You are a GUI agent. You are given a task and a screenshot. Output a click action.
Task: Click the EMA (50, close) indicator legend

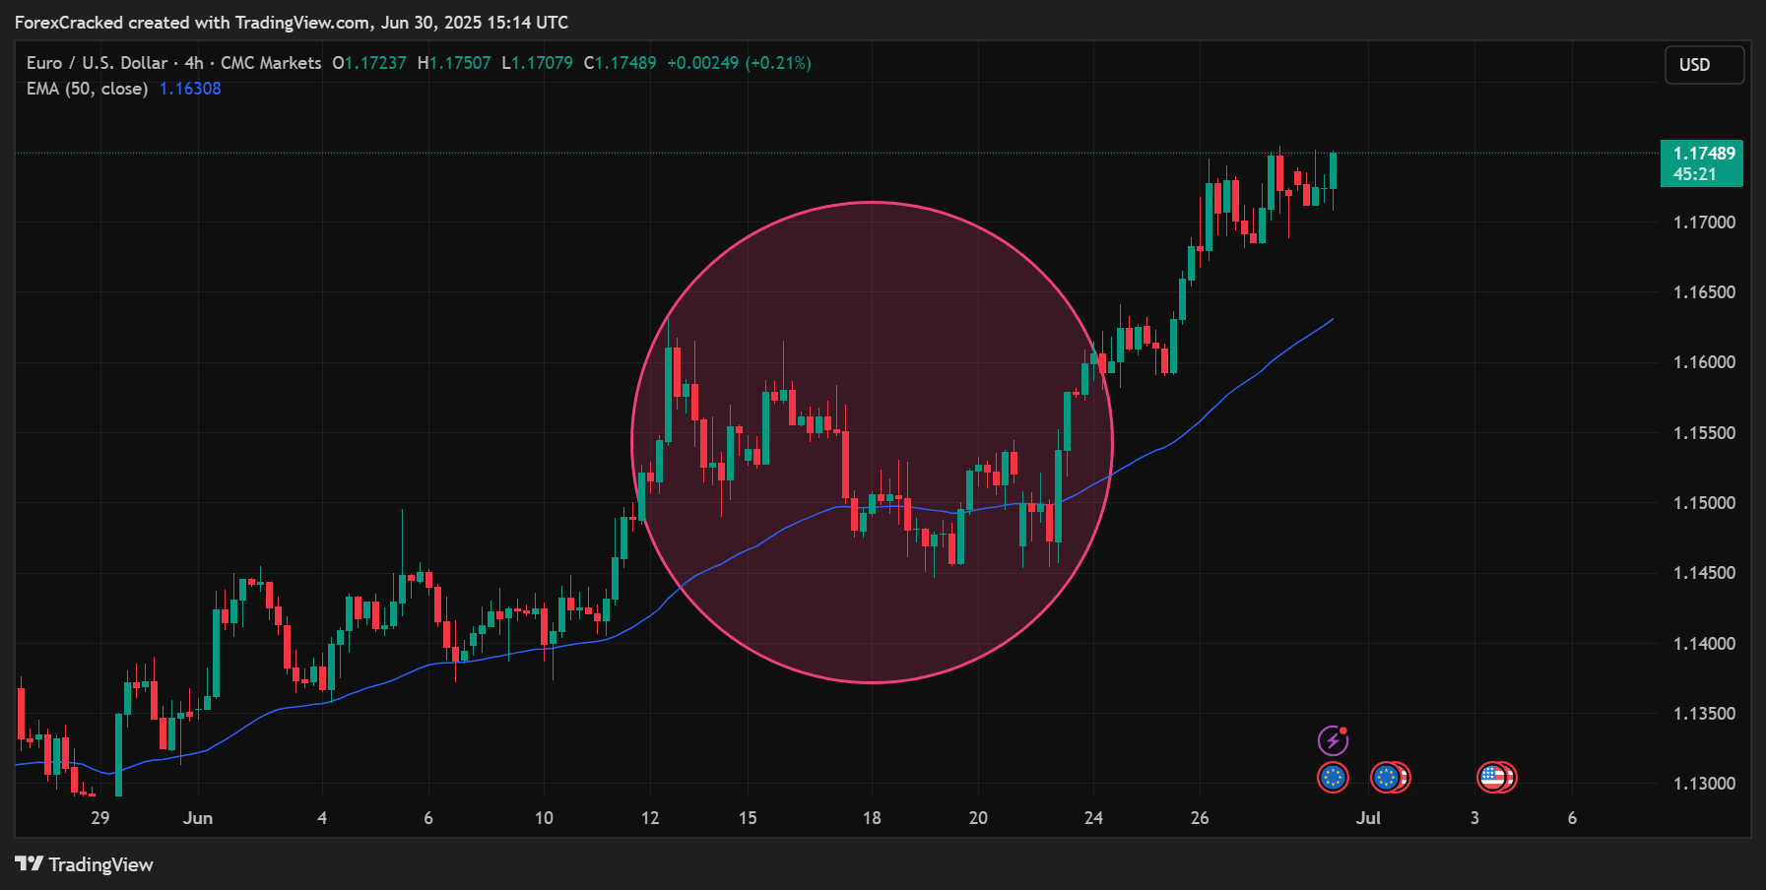coord(87,89)
